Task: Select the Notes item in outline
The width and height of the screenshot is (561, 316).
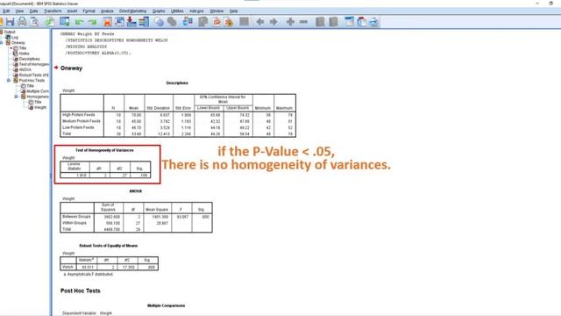Action: pyautogui.click(x=24, y=54)
